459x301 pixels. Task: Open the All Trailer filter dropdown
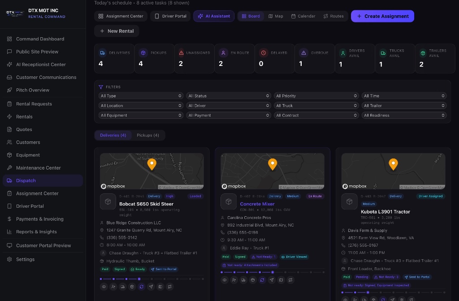click(404, 105)
